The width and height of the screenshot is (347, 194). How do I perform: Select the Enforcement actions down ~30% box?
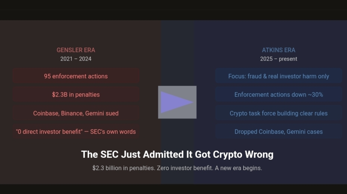(x=279, y=94)
